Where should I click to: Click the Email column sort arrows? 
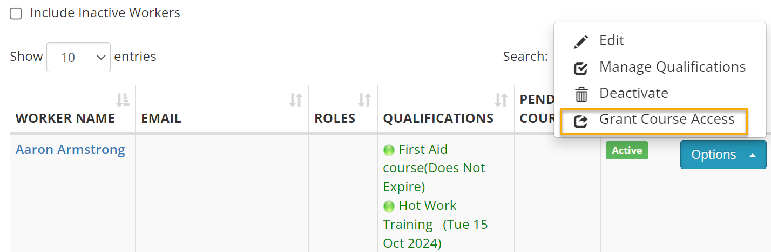[x=296, y=100]
